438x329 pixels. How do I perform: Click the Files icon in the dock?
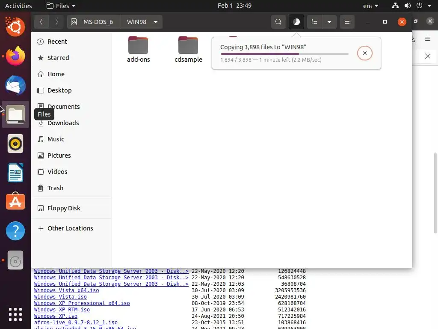pyautogui.click(x=15, y=114)
